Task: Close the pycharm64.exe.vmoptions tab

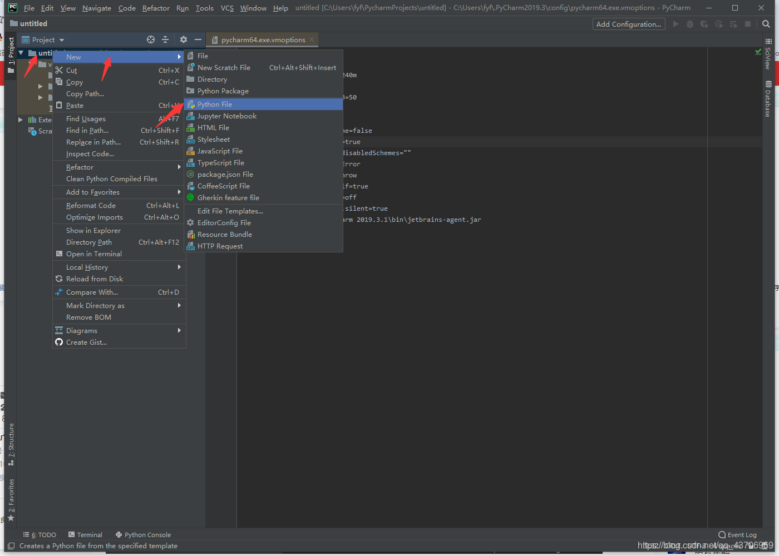Action: 312,39
